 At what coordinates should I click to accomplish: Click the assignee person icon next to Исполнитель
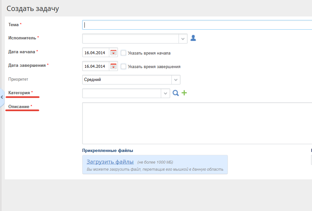193,38
